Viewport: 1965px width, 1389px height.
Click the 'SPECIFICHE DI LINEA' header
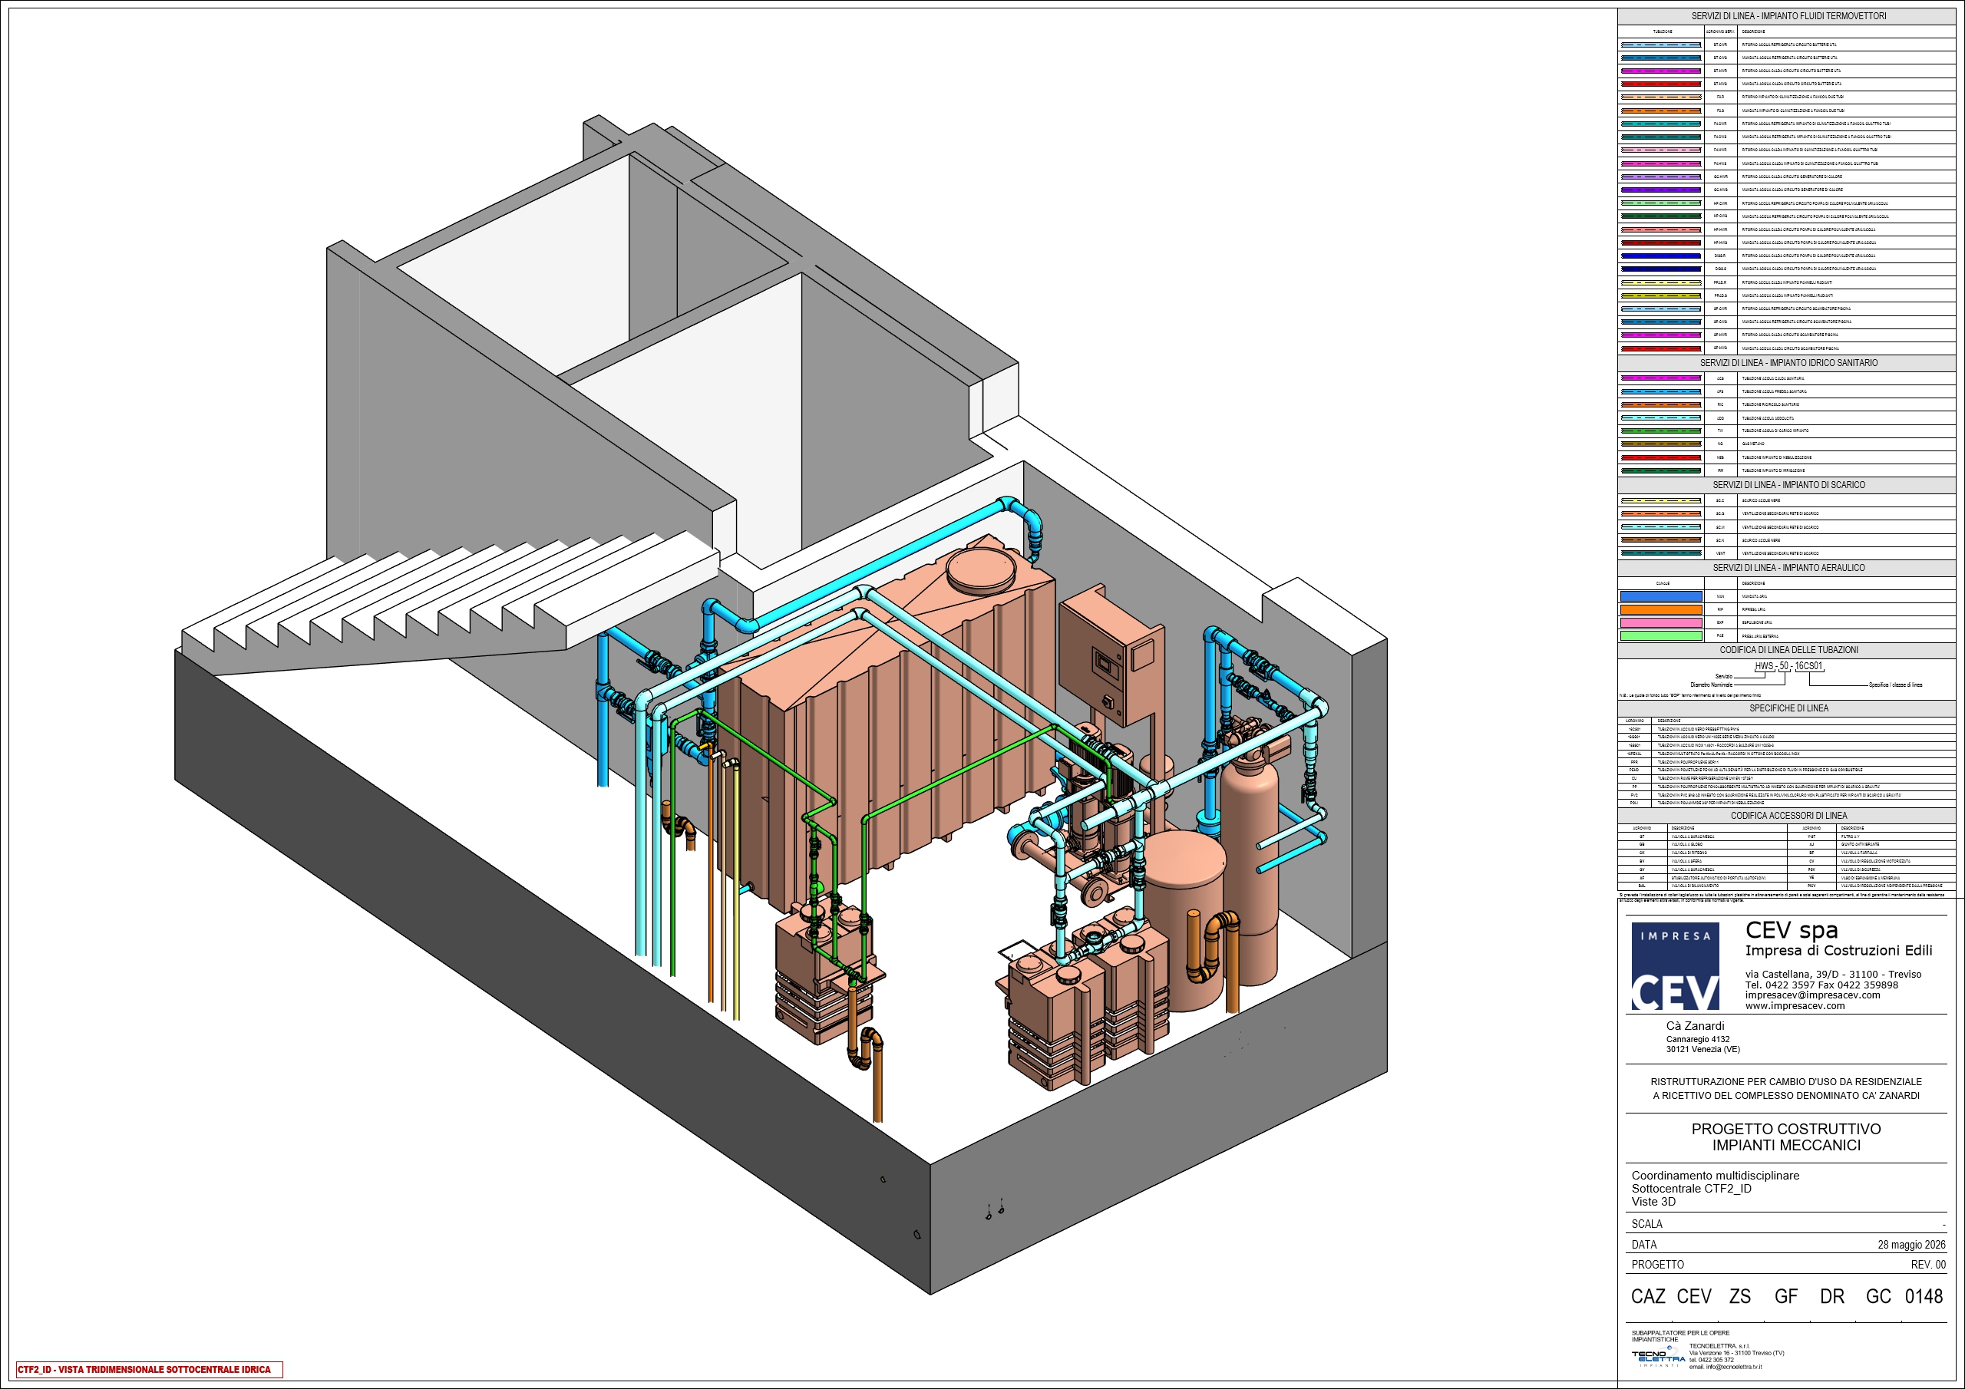click(x=1788, y=708)
